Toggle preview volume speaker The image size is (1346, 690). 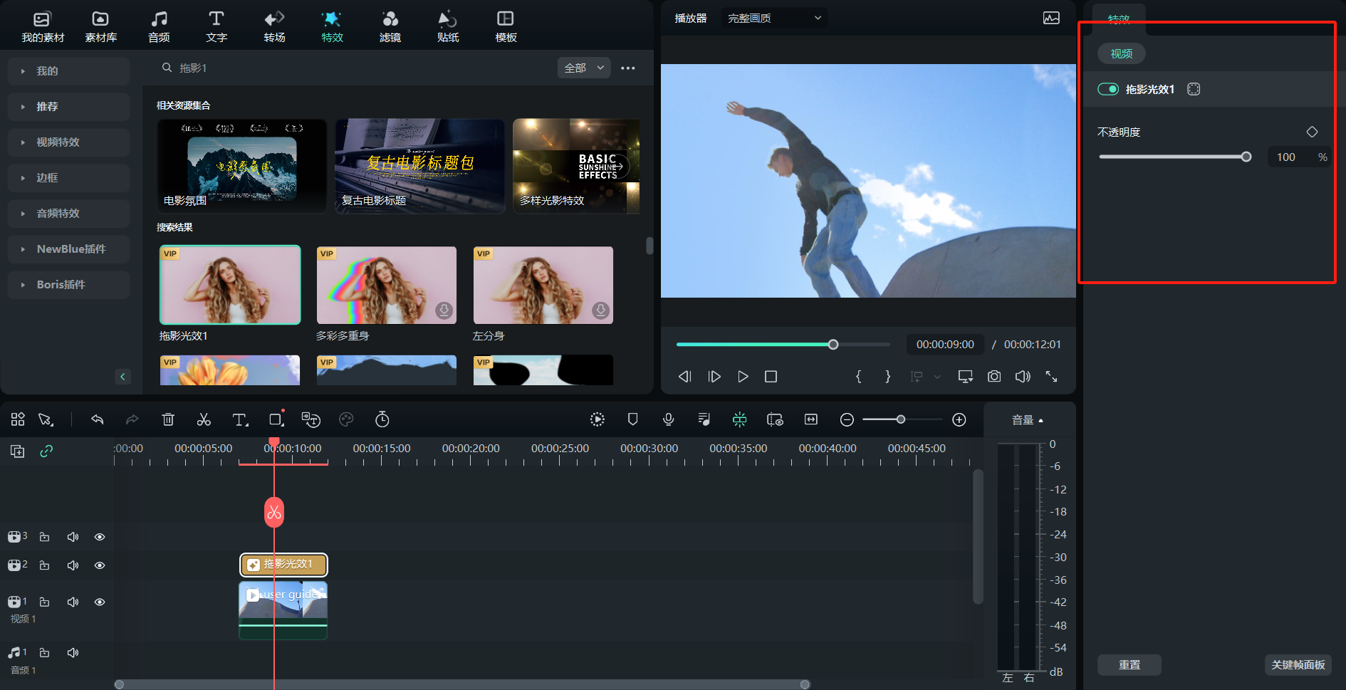pos(1023,377)
